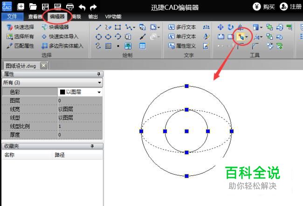
Task: Click the Text Style icon
Action: (x=206, y=36)
